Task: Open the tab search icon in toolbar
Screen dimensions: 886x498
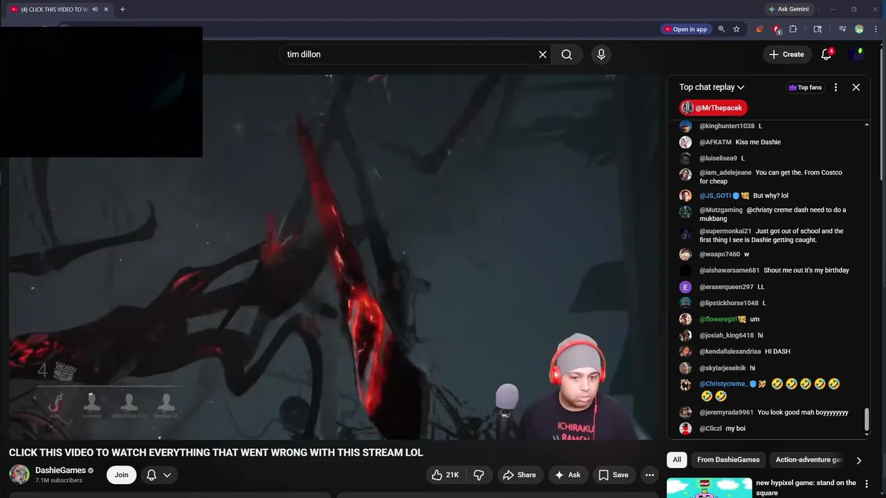Action: click(817, 29)
